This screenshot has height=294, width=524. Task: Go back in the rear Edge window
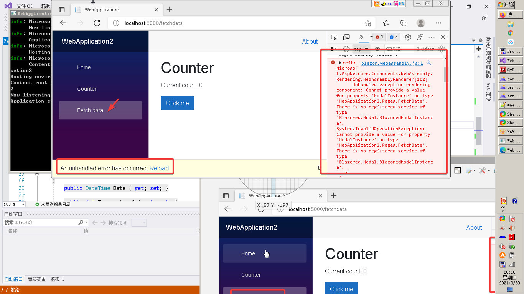point(227,209)
